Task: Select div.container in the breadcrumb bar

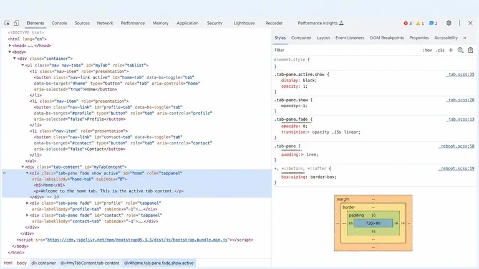Action: point(44,263)
